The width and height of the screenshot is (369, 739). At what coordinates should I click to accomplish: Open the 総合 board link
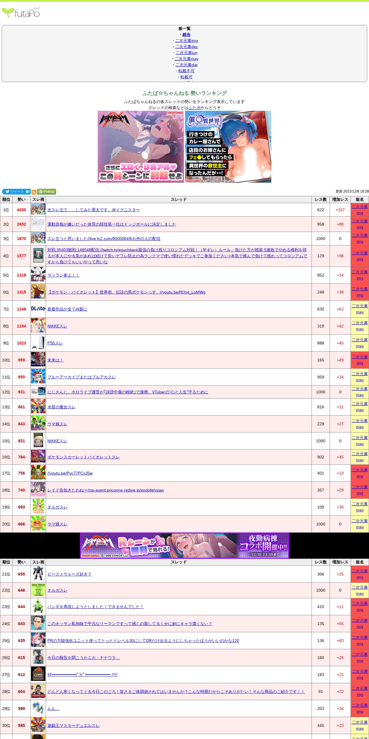[187, 35]
